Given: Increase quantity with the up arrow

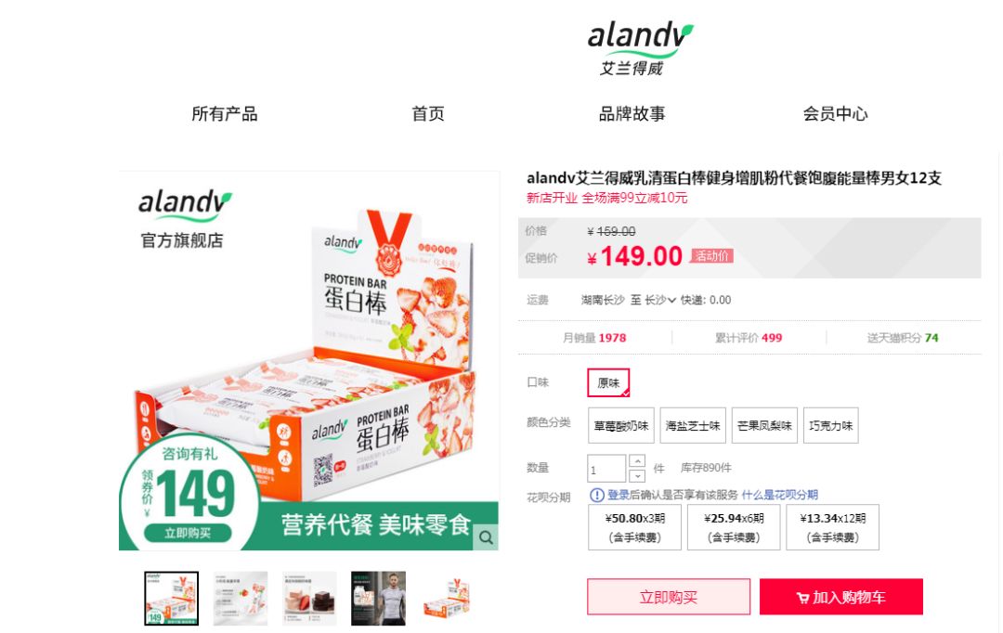Looking at the screenshot, I should [637, 461].
